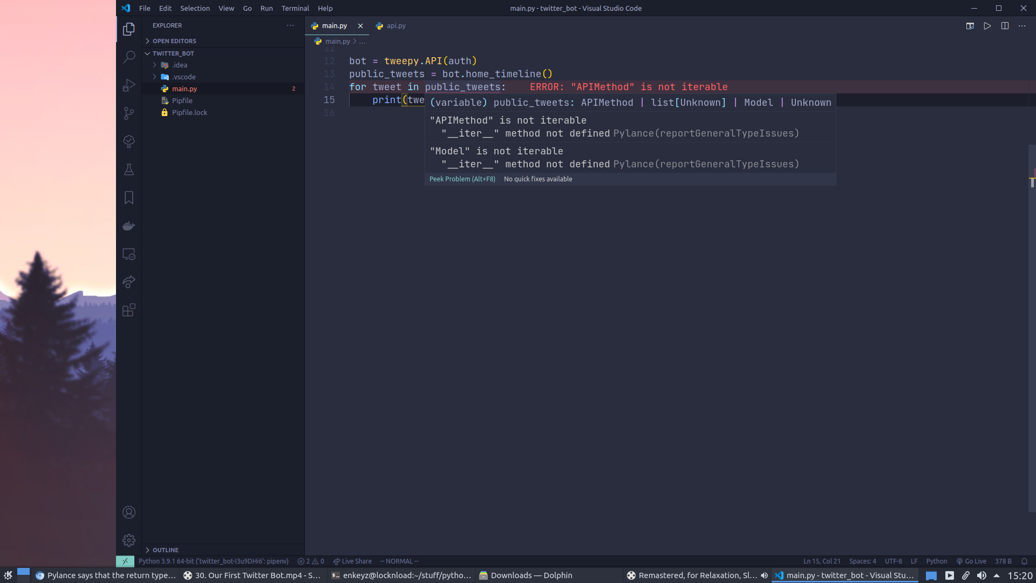Open the Testing flask icon
Screen dimensions: 1036x583
point(128,170)
